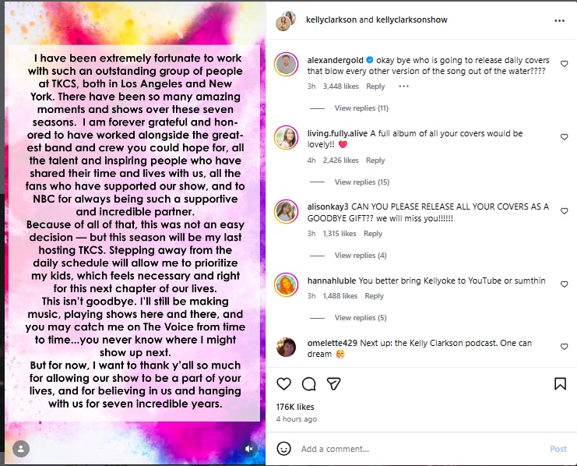Open the more options menu in the post header
Screen dimensions: 577x466
point(559,20)
